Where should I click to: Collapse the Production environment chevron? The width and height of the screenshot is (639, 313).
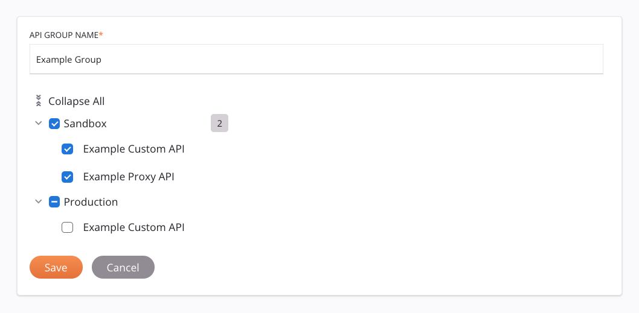click(39, 202)
